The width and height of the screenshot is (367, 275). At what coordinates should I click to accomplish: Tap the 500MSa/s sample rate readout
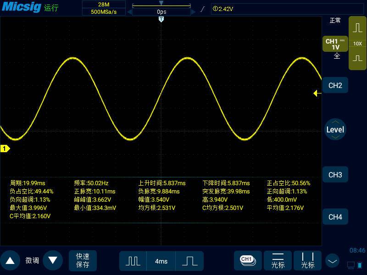point(104,12)
